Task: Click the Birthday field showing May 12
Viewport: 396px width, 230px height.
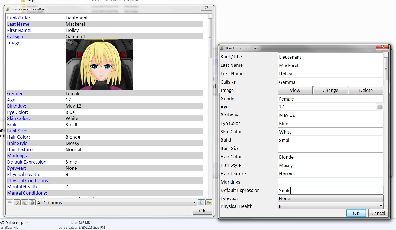Action: [x=330, y=115]
